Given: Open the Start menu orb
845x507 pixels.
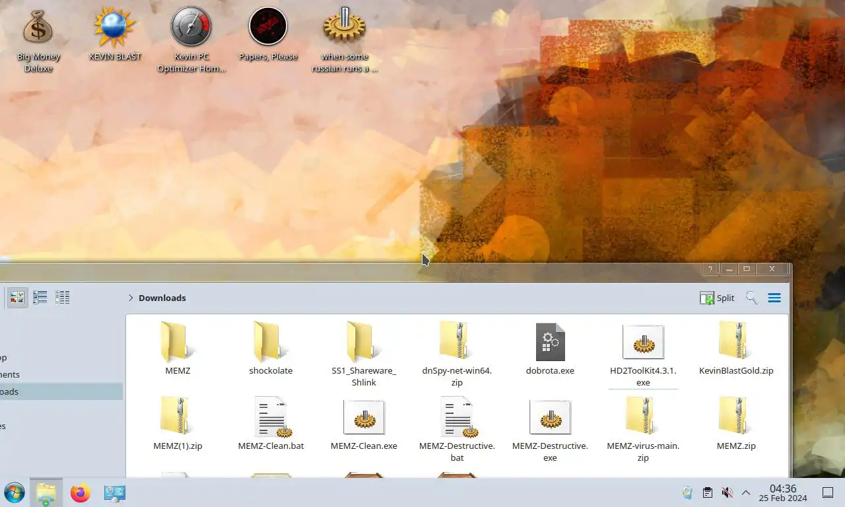Looking at the screenshot, I should click(14, 492).
